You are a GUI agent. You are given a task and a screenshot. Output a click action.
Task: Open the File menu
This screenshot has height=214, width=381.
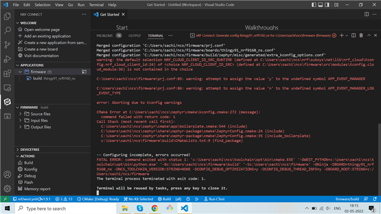[16, 5]
